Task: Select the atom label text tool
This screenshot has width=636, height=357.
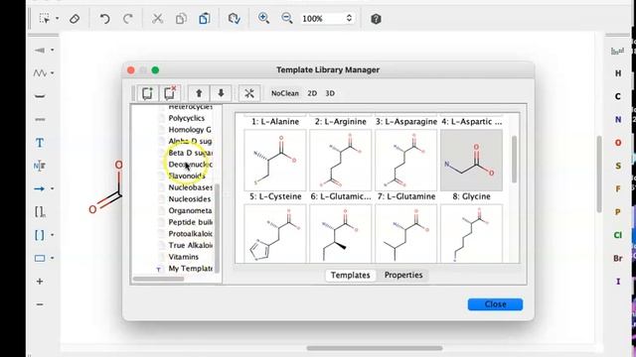Action: (x=40, y=166)
